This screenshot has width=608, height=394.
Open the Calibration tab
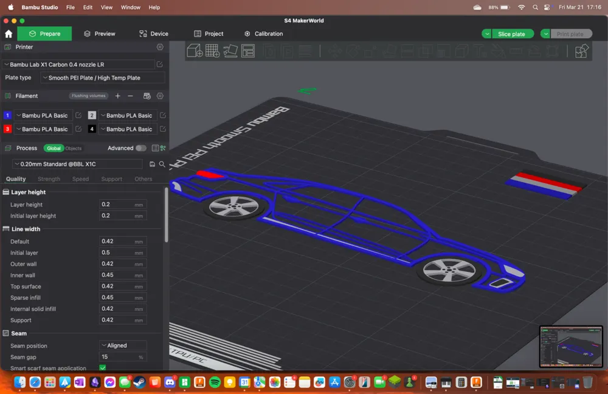(x=264, y=33)
